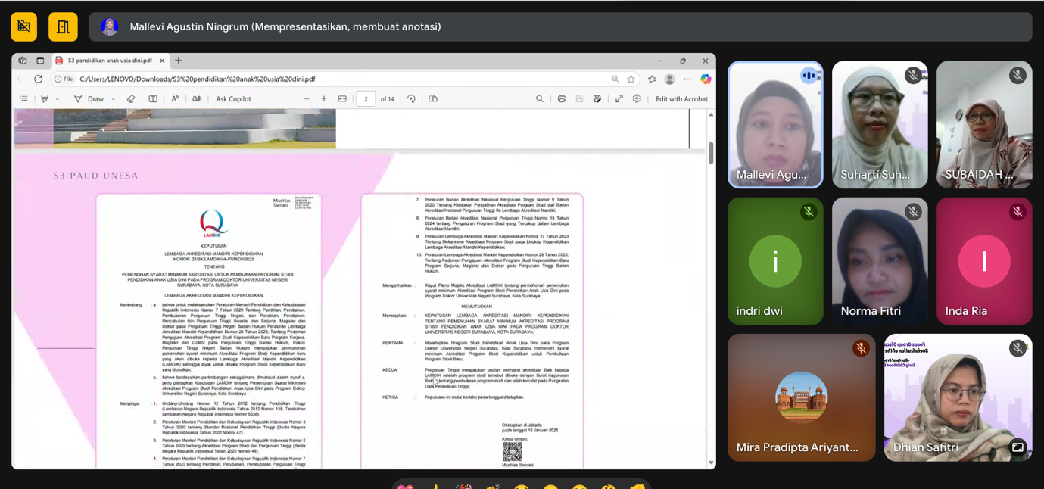Click the Ask Copilot button
The width and height of the screenshot is (1044, 489).
(x=233, y=99)
